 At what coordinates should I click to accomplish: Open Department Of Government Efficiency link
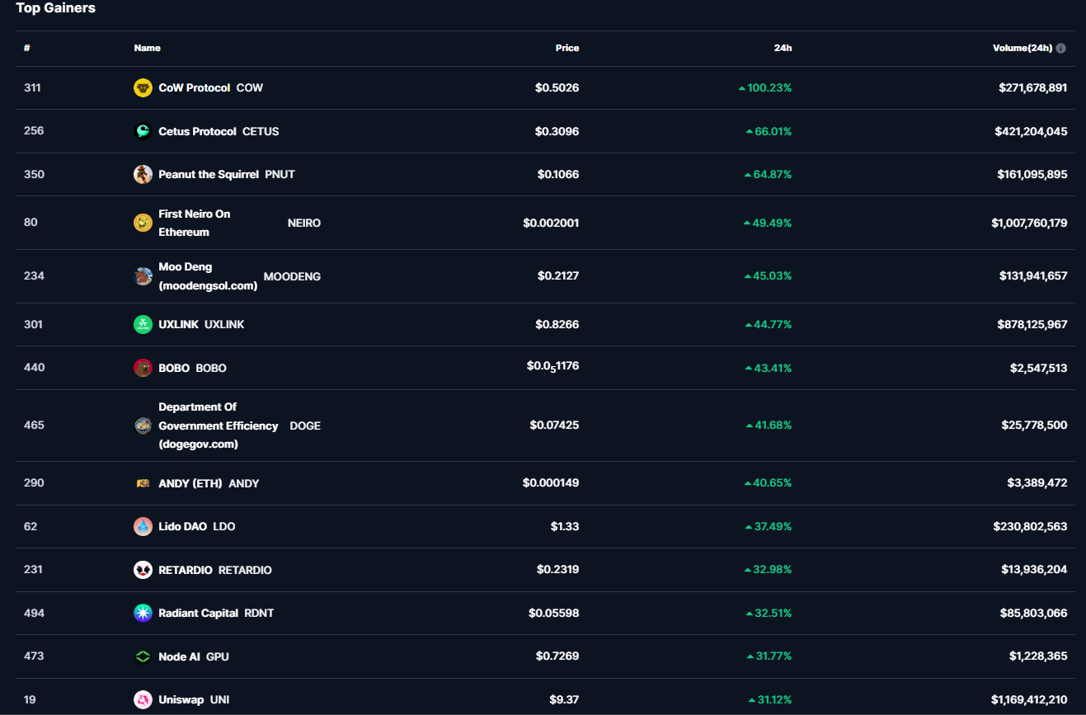coord(218,426)
